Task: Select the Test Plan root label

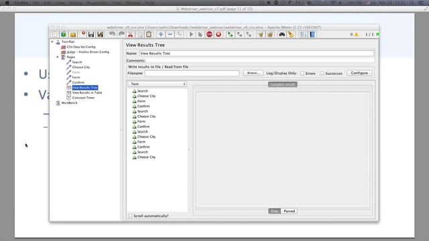Action: pos(68,42)
